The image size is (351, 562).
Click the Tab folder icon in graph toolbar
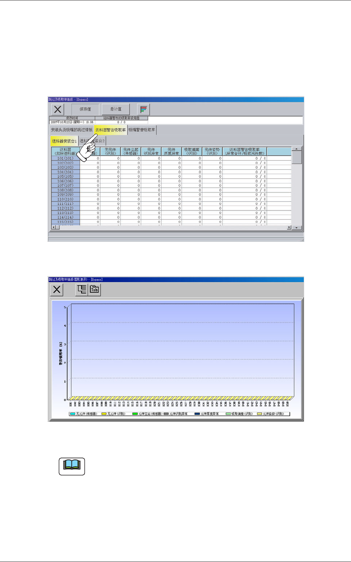click(94, 290)
